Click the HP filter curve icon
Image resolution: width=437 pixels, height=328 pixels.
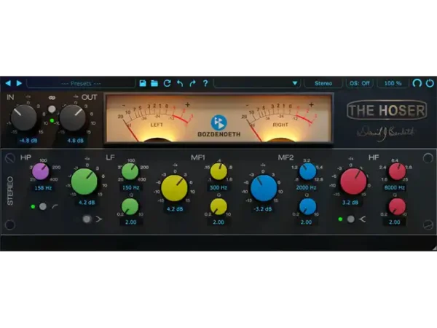tap(55, 207)
